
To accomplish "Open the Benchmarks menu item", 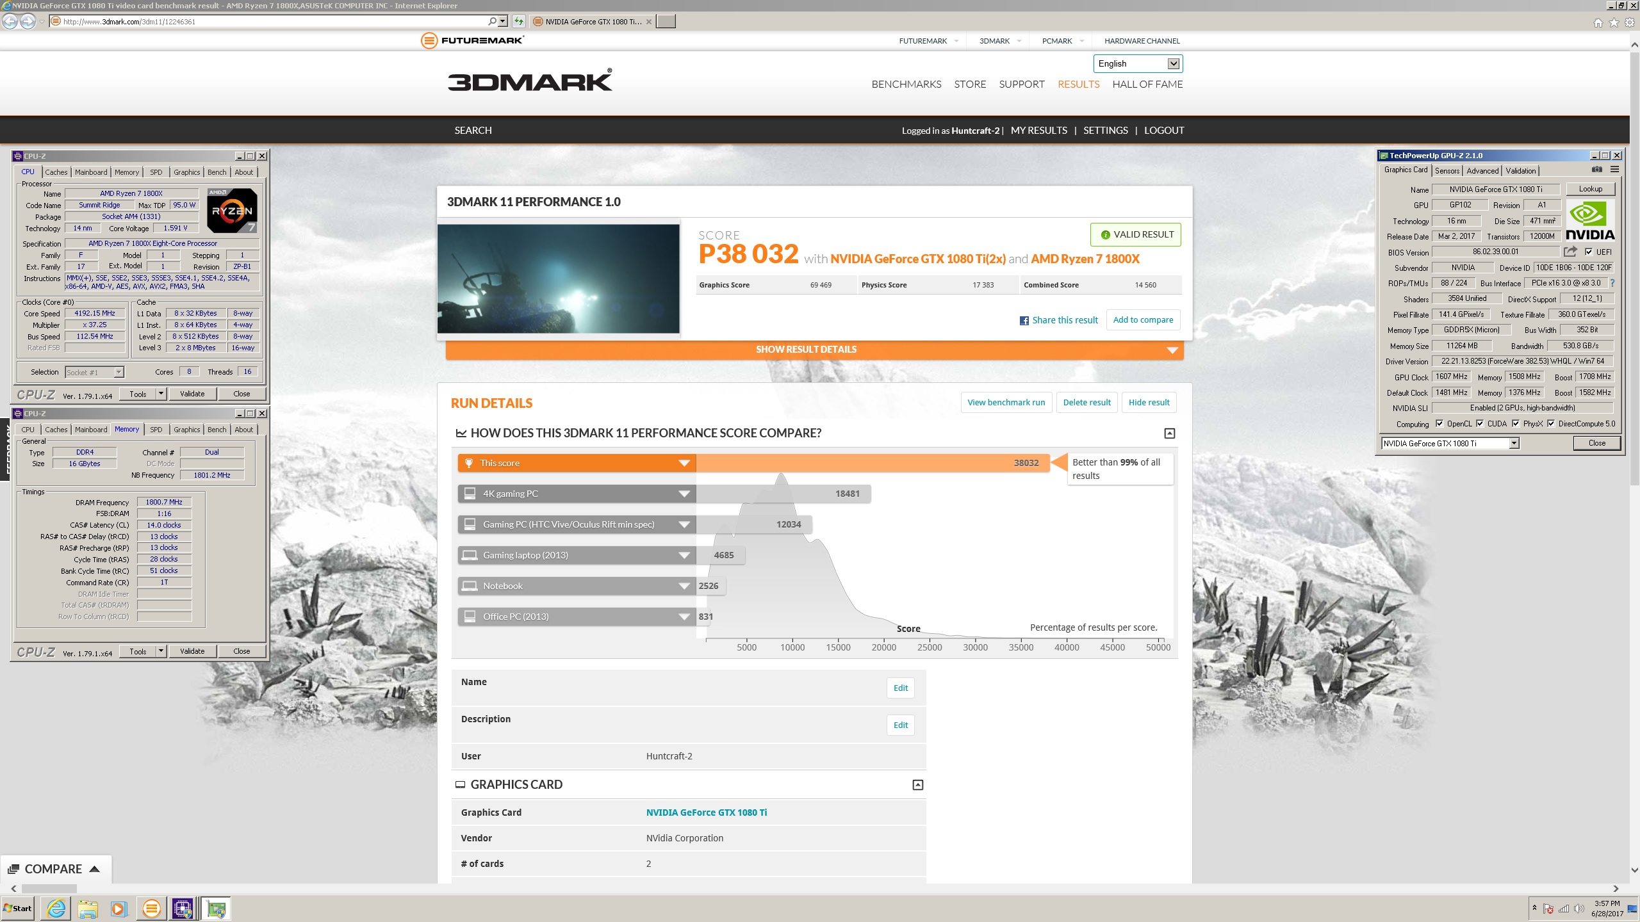I will (x=906, y=85).
